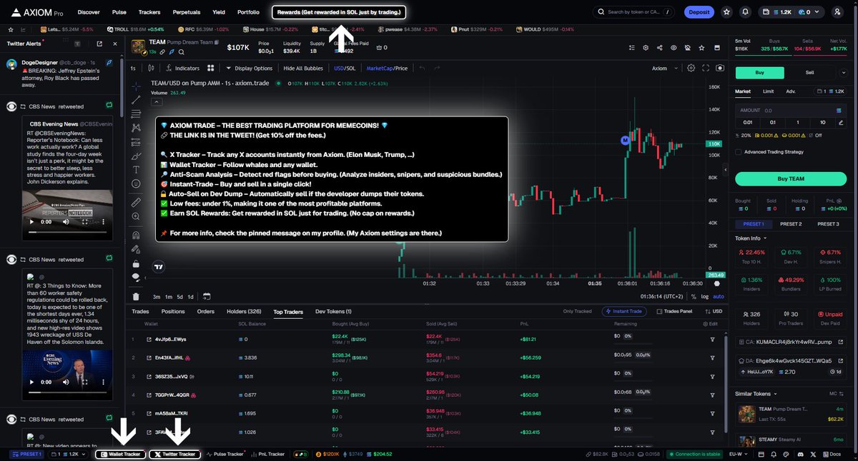
Task: Click the eye icon in token header
Action: click(673, 48)
